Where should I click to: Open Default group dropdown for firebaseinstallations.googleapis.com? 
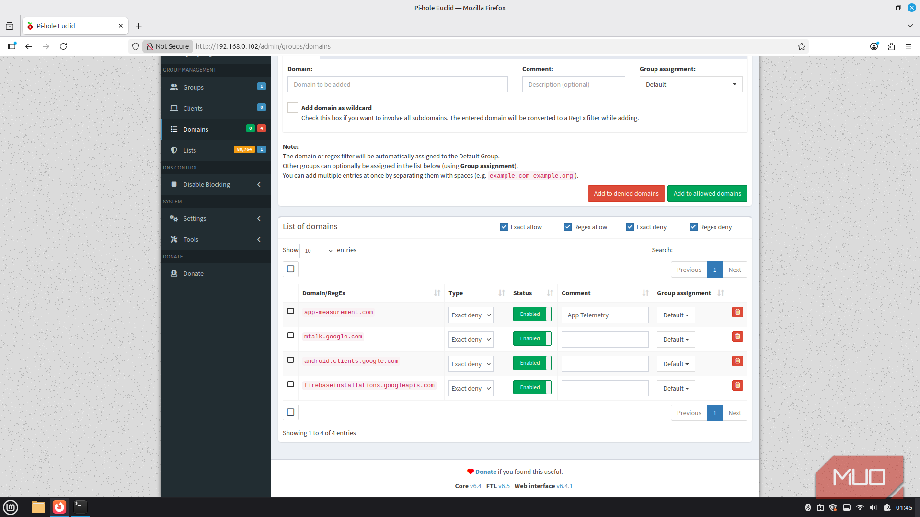point(676,388)
